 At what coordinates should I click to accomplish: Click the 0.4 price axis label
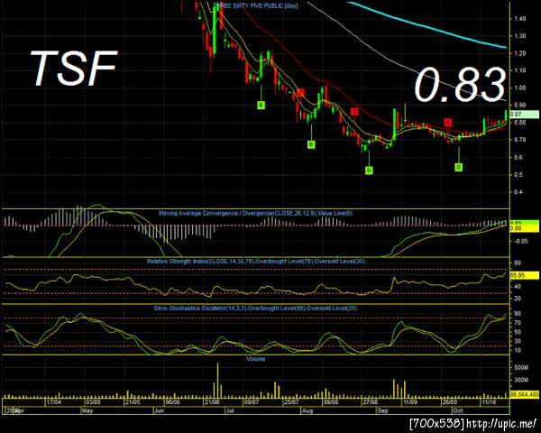pos(518,192)
